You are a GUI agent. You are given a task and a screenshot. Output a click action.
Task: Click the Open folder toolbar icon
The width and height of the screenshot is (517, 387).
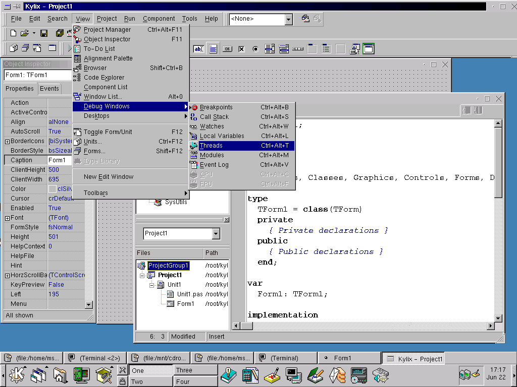point(25,33)
